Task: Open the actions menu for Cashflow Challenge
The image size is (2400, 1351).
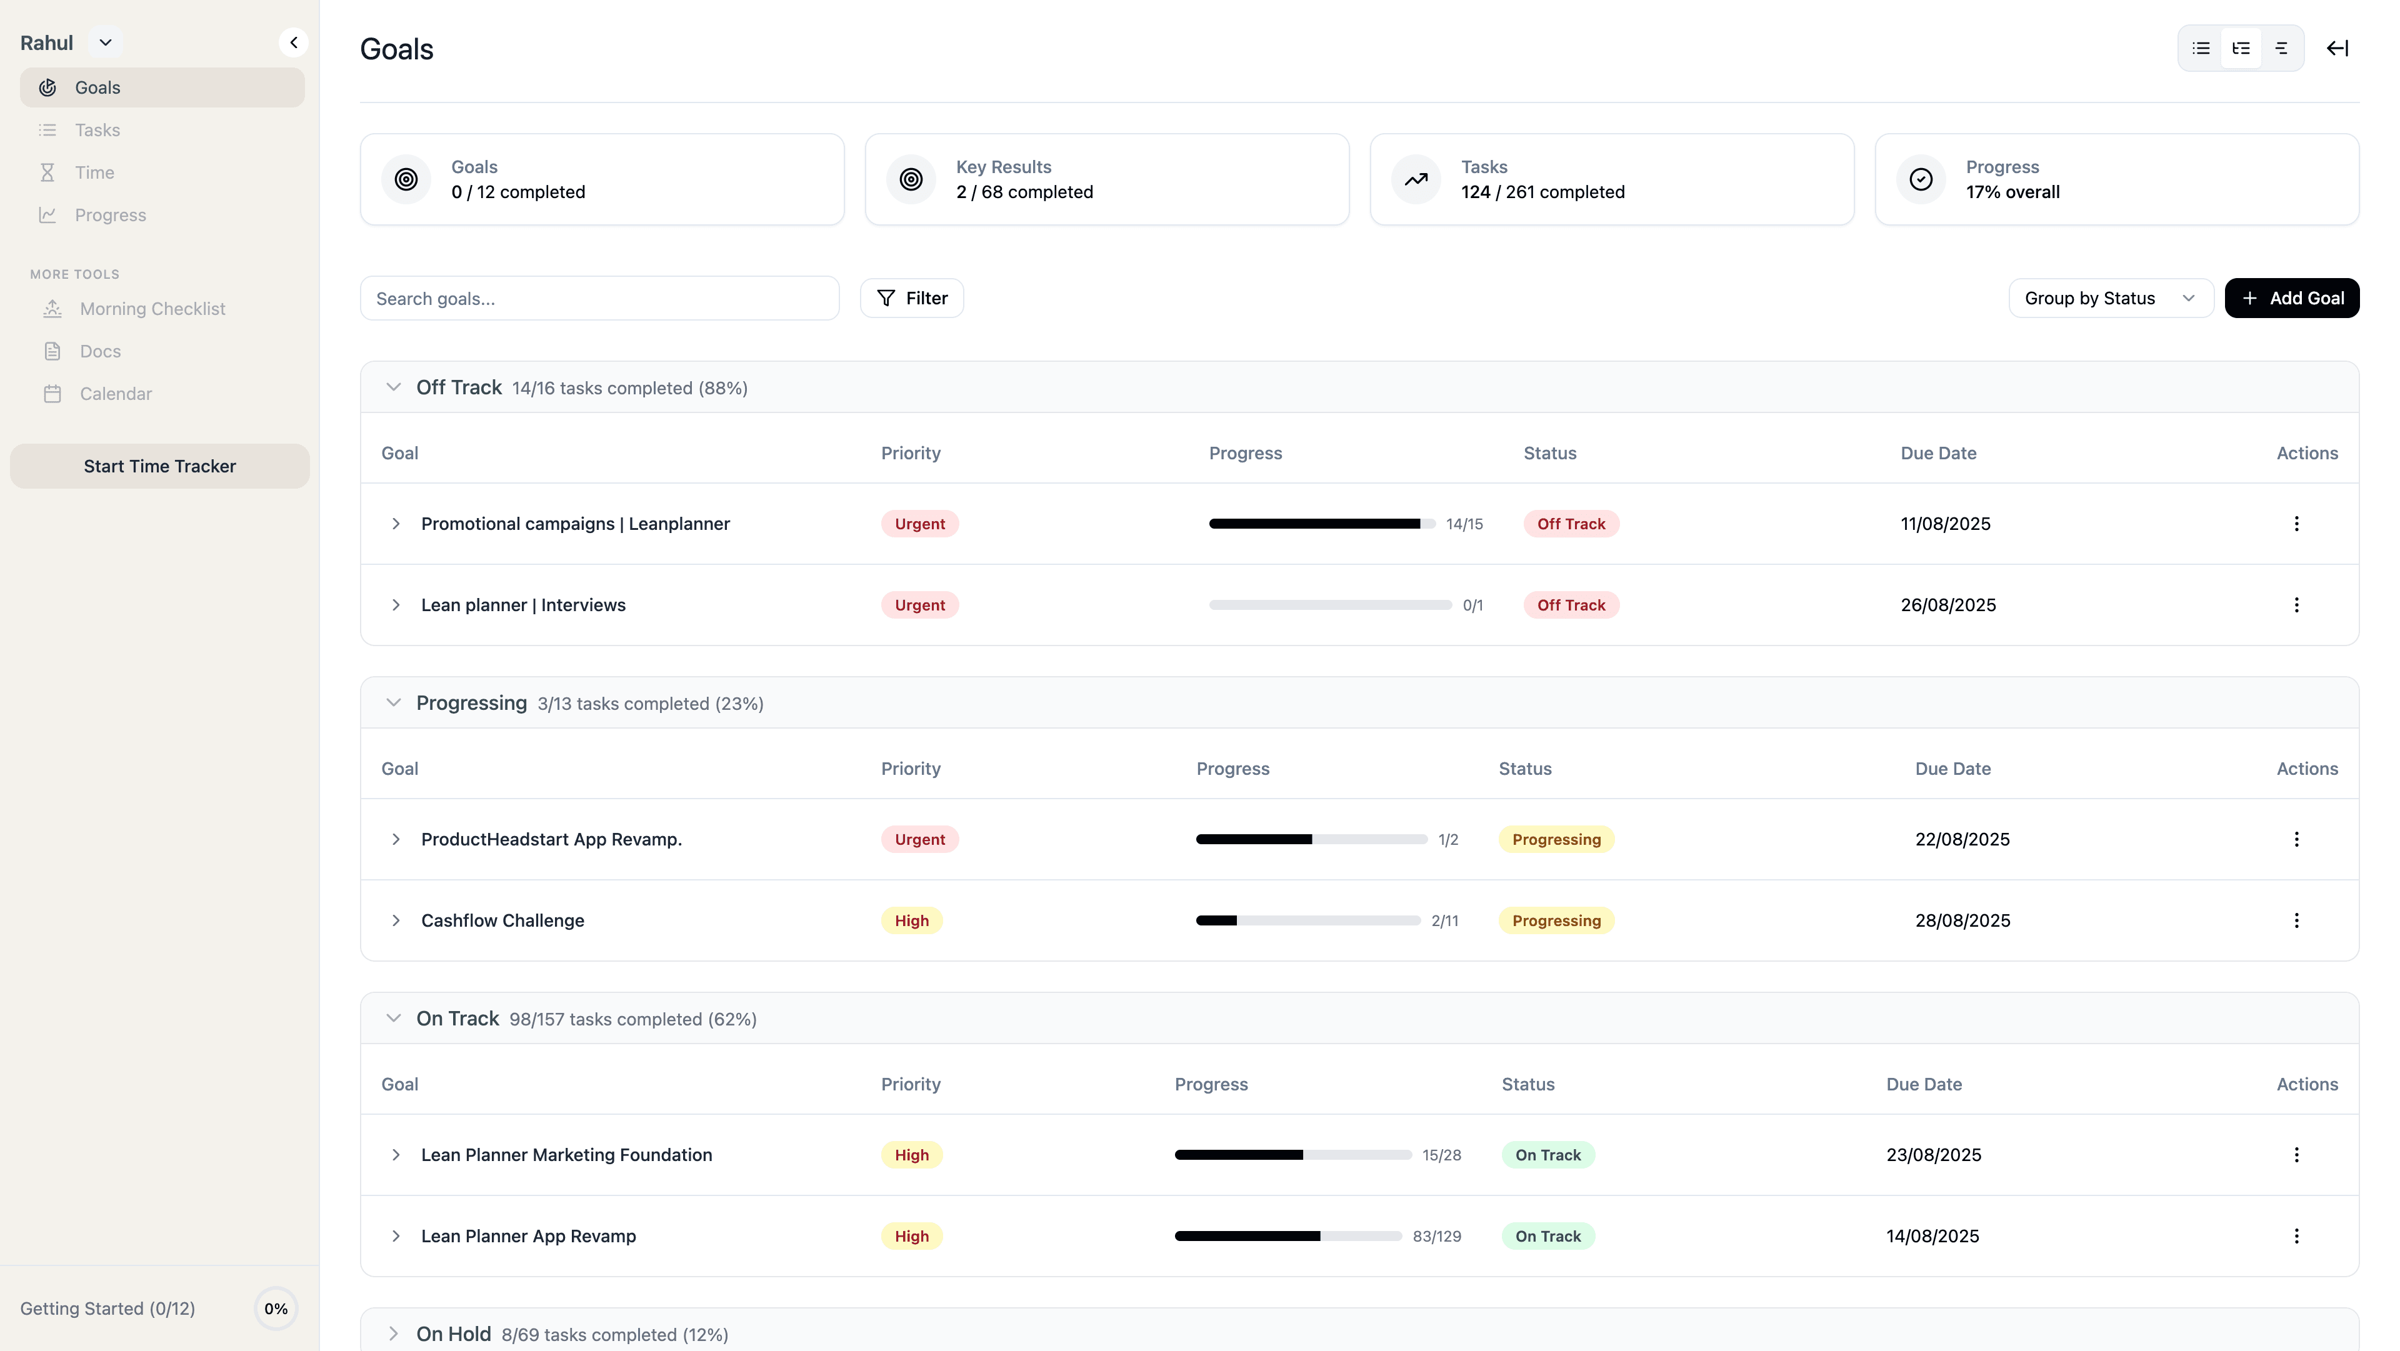Action: (2297, 920)
